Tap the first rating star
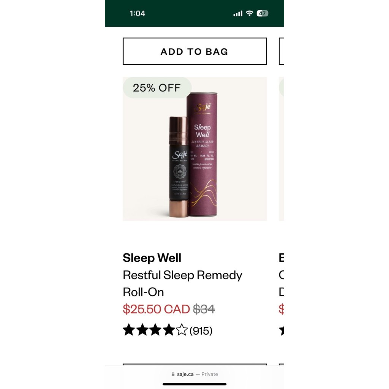This screenshot has width=389, height=389. point(129,330)
